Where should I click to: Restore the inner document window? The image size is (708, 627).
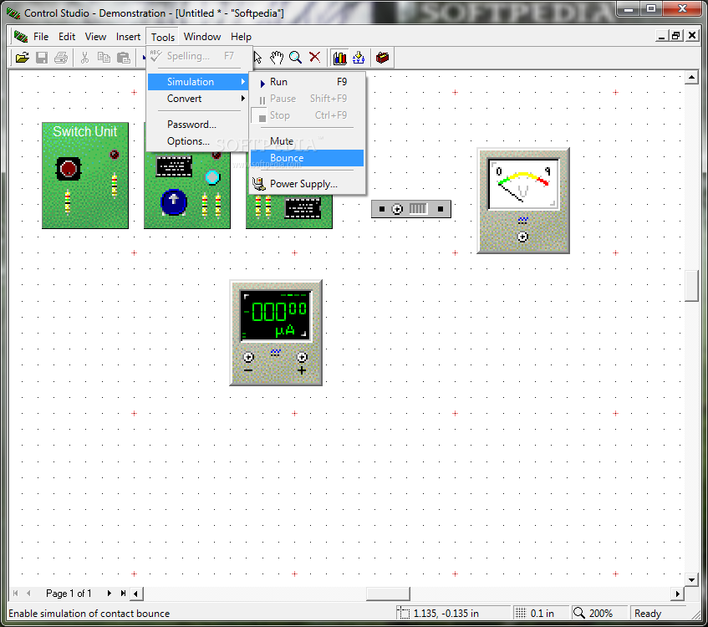tap(676, 36)
